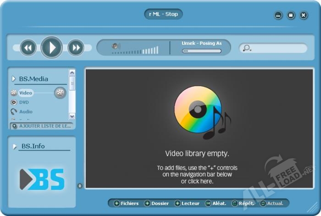Click the Fichiers add files button

click(126, 204)
